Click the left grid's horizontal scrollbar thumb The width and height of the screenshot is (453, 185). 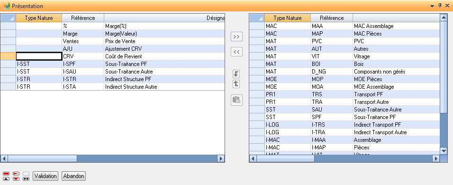tap(43, 158)
